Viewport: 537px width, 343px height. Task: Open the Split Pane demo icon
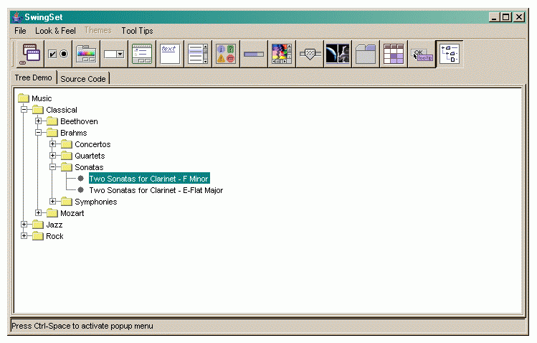[338, 54]
